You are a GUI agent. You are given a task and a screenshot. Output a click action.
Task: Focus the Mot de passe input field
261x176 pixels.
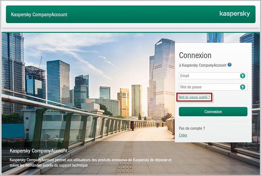213,87
